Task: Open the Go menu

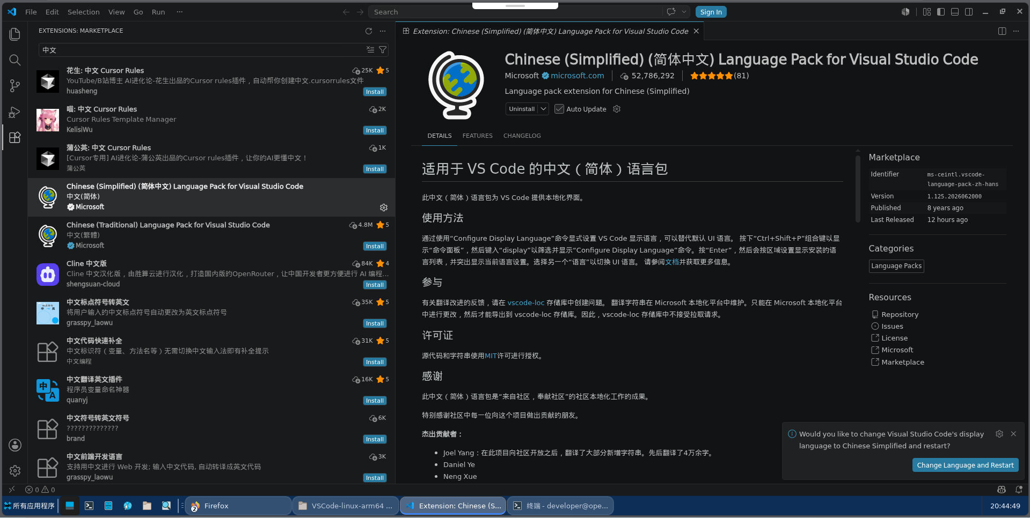Action: (138, 12)
